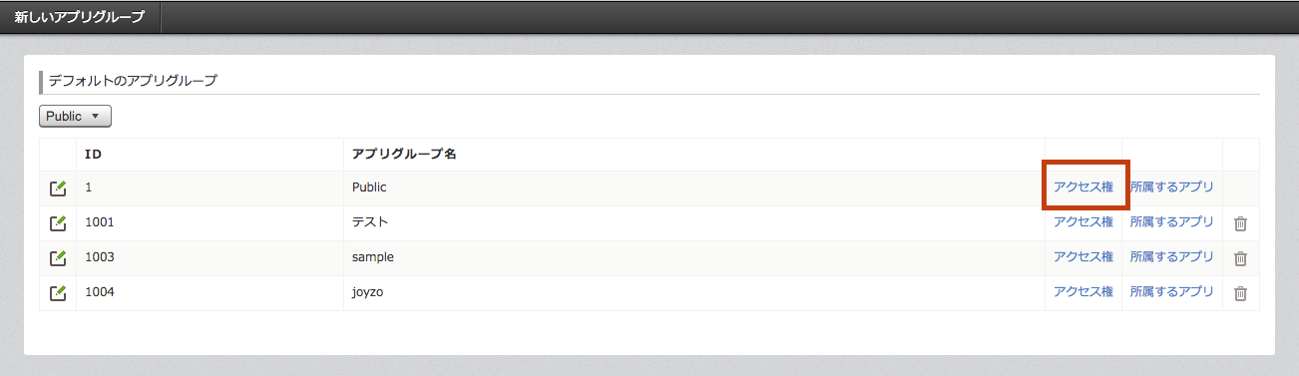Open edit icon for テスト group
The image size is (1299, 376).
coord(58,222)
